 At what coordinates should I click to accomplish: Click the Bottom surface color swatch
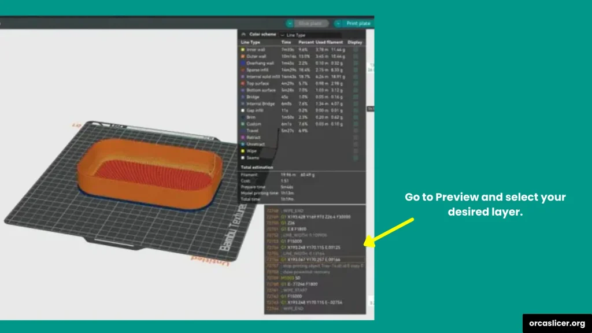[243, 90]
